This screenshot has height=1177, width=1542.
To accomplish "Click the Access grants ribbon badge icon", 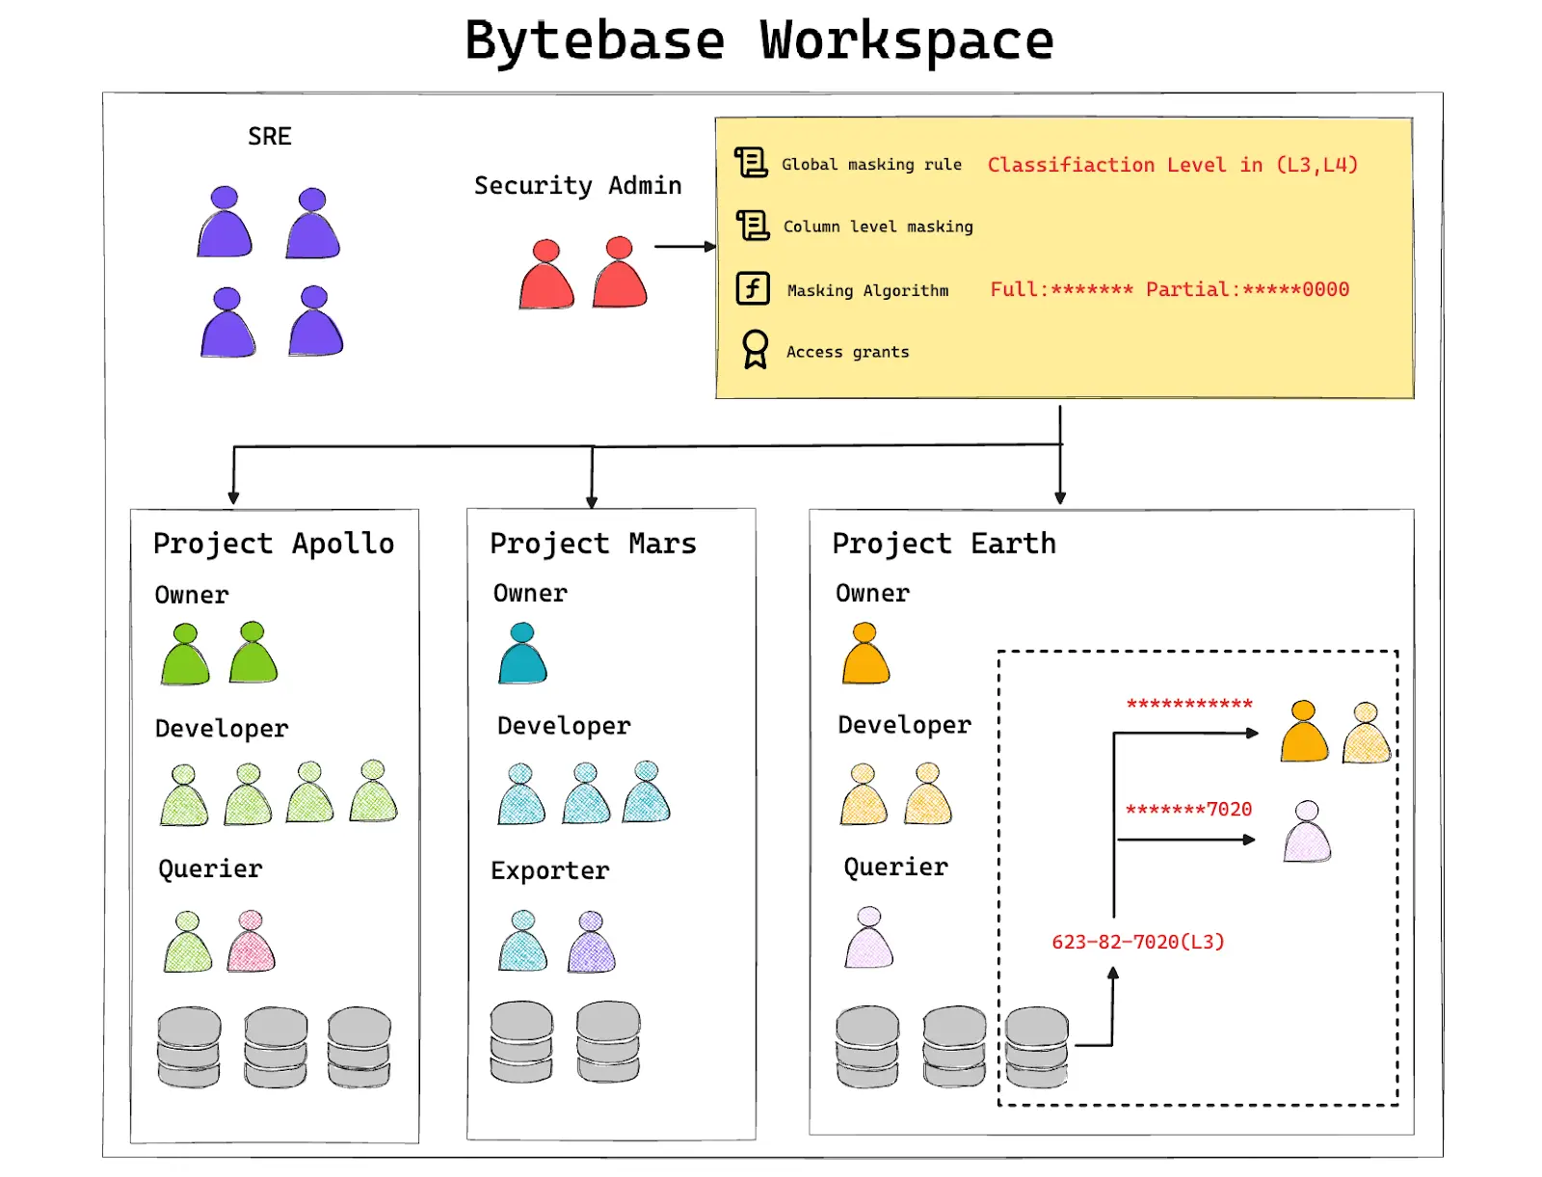I will pos(755,349).
